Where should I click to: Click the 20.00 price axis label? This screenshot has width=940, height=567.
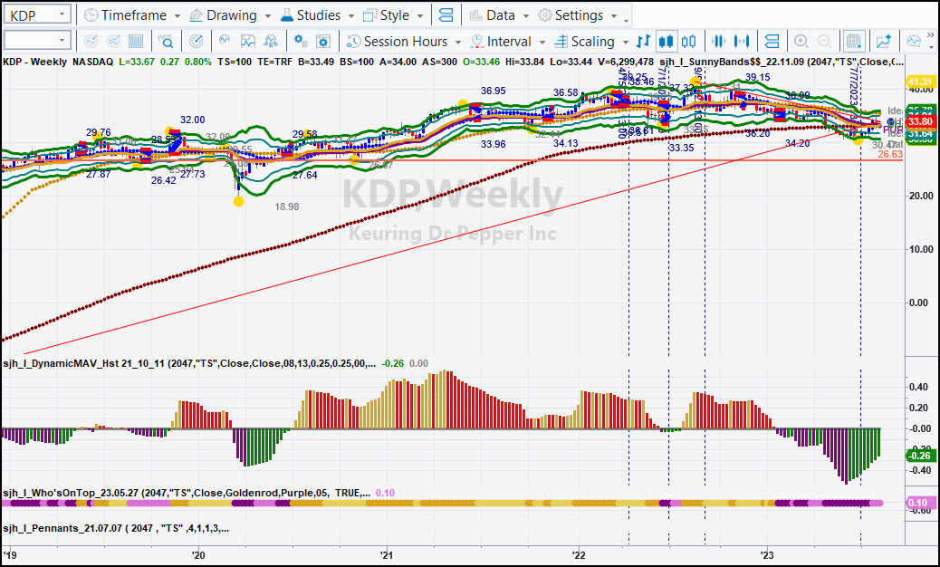tap(921, 196)
